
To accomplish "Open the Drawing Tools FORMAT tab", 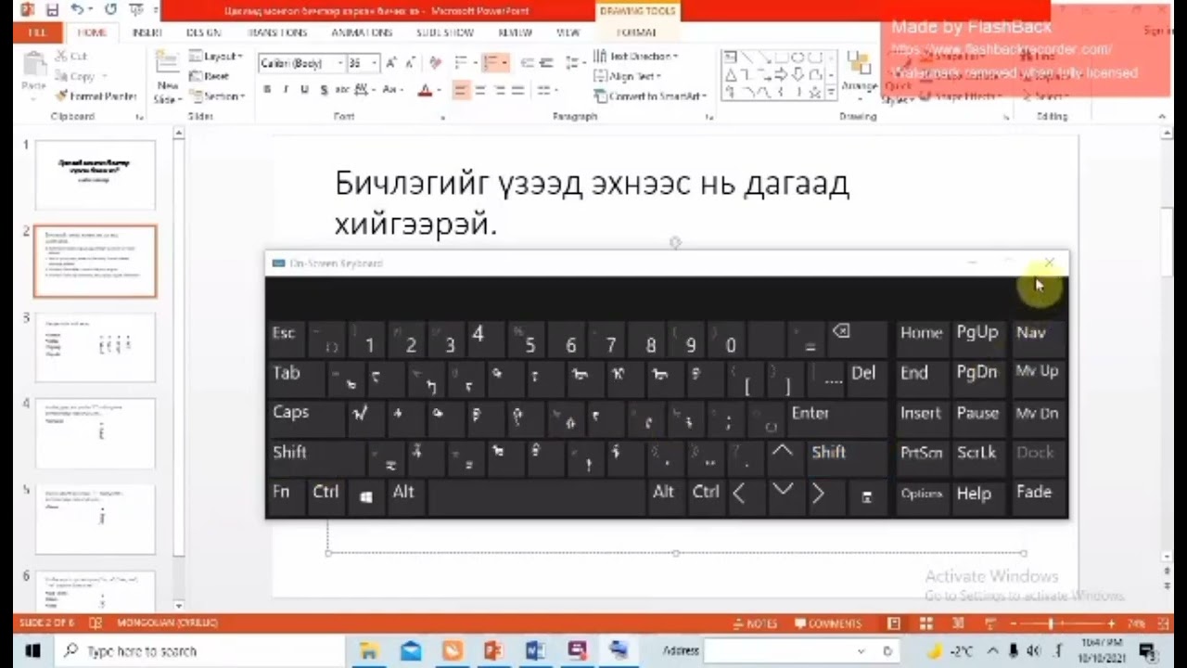I will click(x=637, y=32).
